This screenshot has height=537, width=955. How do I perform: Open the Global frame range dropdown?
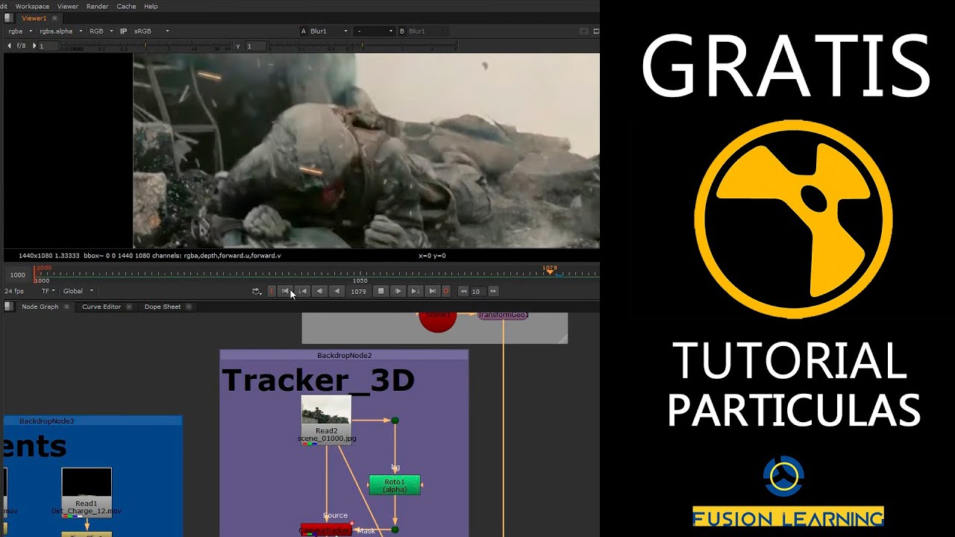pos(78,291)
